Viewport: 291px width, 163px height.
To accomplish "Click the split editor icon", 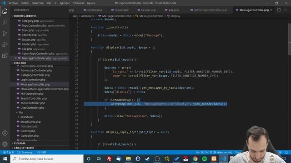I will click(x=279, y=10).
